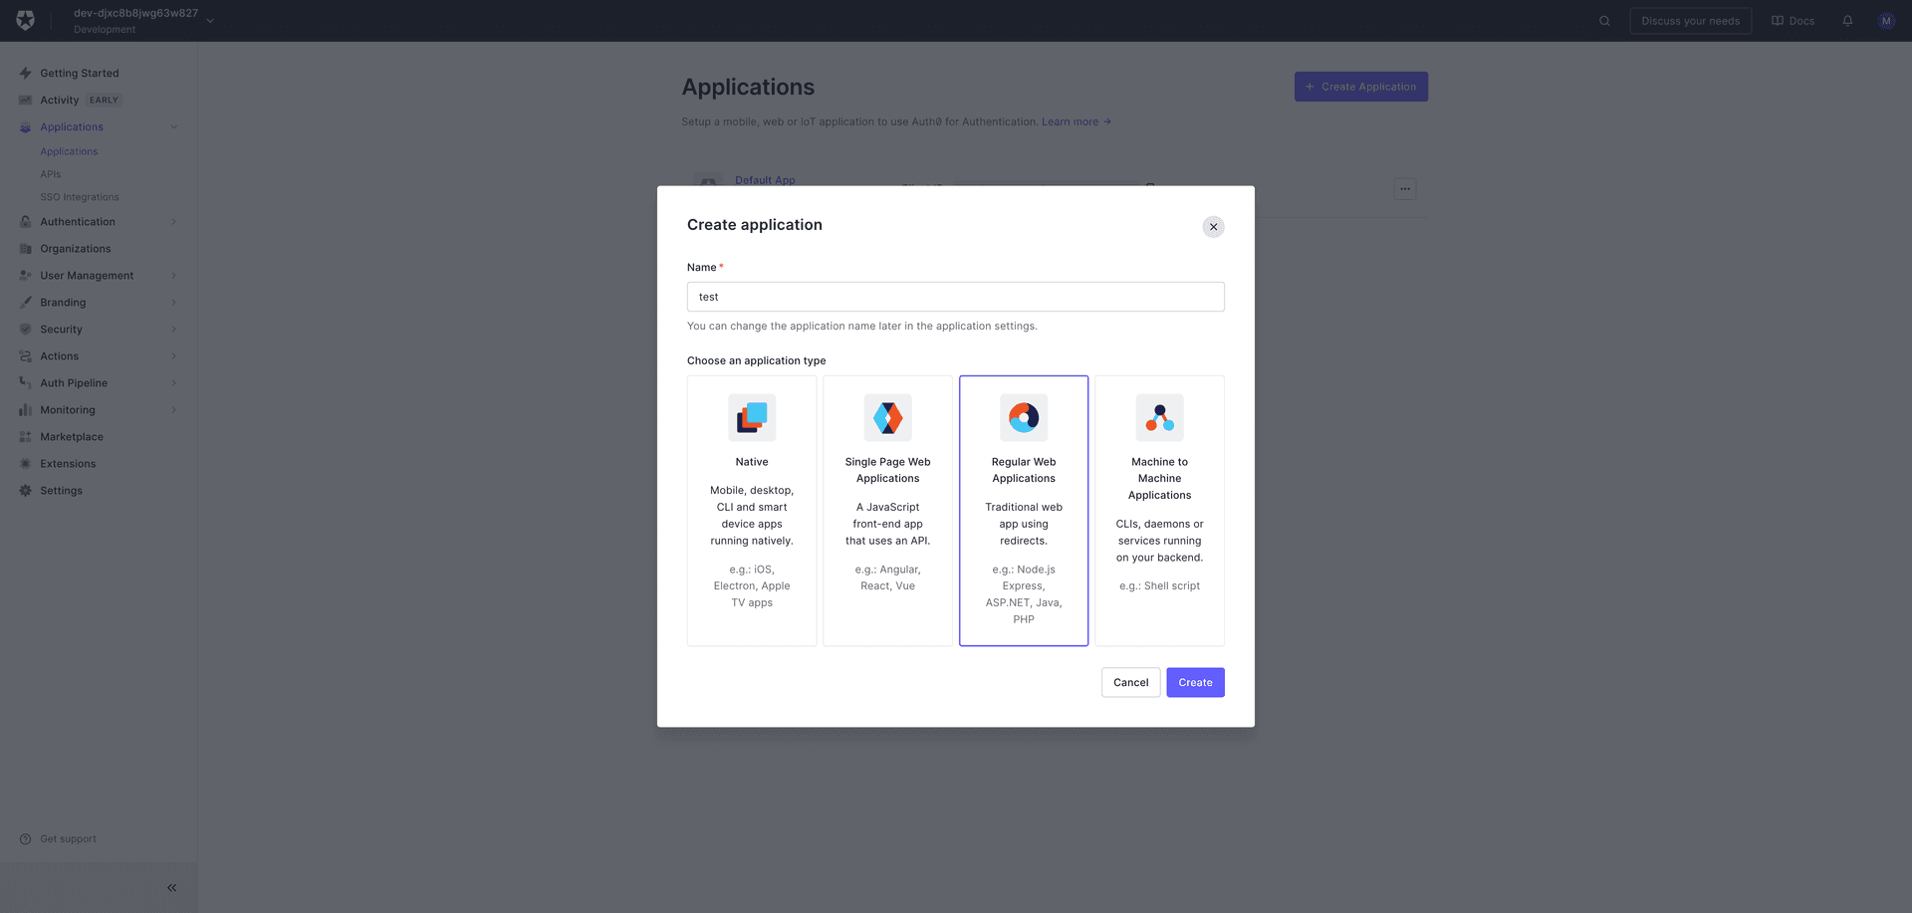
Task: Collapse sidebar with double-chevron icon
Action: (x=171, y=887)
